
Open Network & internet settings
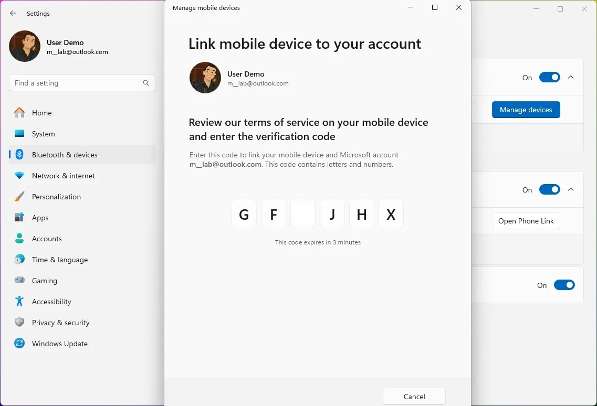click(82, 175)
